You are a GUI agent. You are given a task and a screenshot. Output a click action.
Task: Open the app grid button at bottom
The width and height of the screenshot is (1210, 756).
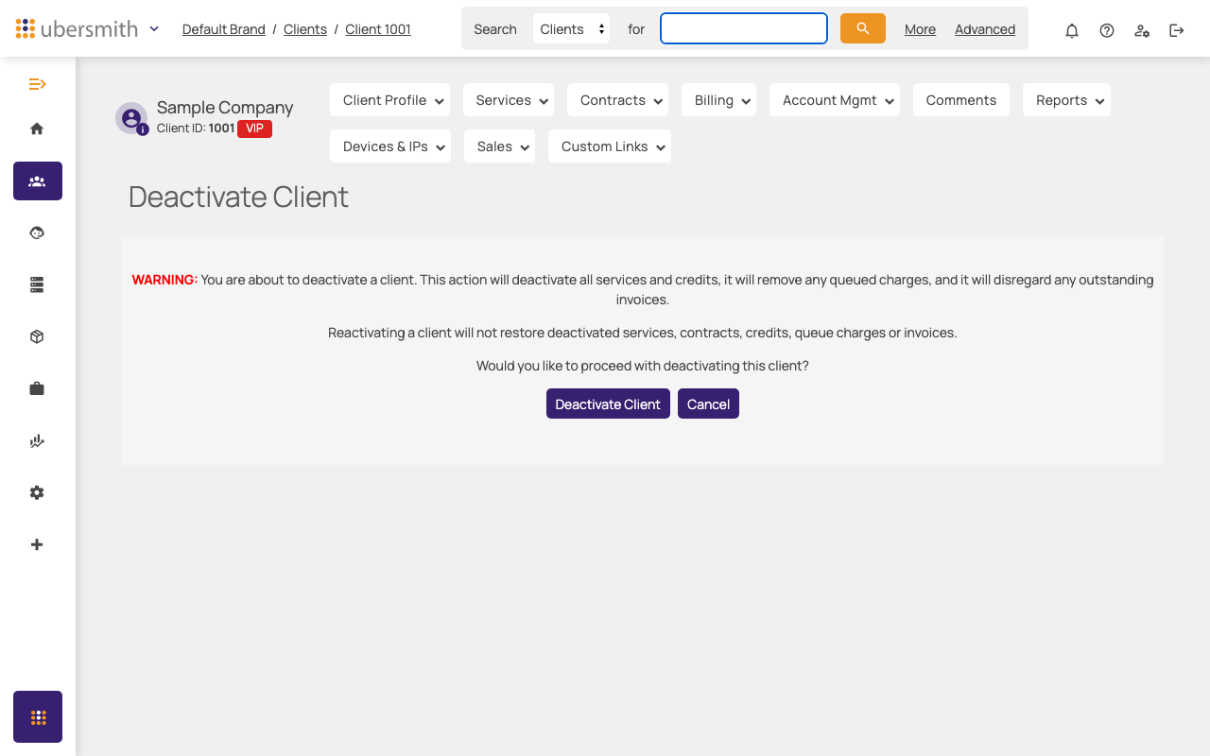(38, 716)
